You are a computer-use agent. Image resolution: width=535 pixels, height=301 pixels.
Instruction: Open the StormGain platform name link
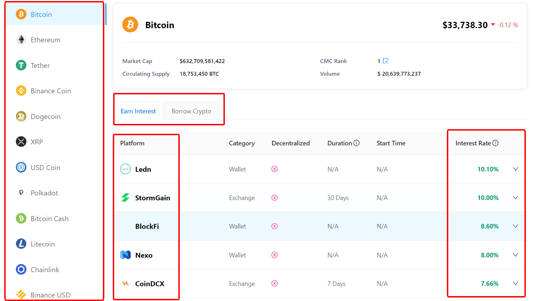153,198
